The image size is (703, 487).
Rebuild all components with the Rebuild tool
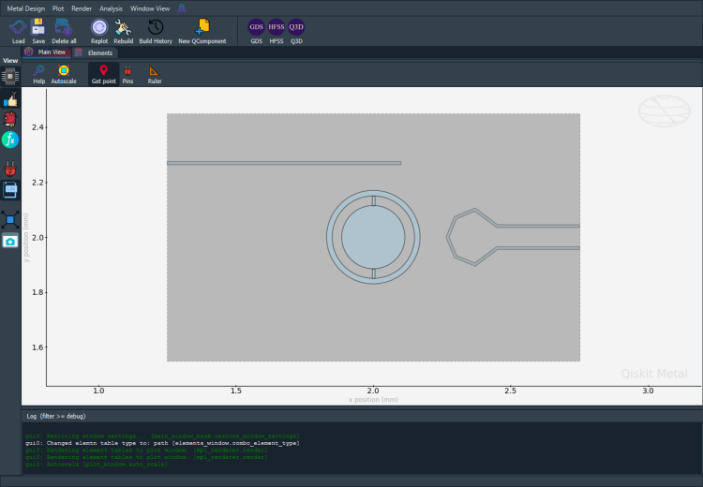point(124,31)
